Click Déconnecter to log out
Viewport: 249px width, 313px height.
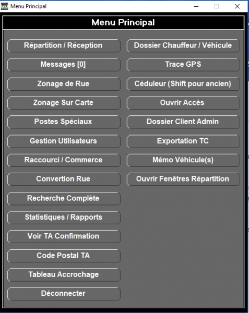pos(64,294)
